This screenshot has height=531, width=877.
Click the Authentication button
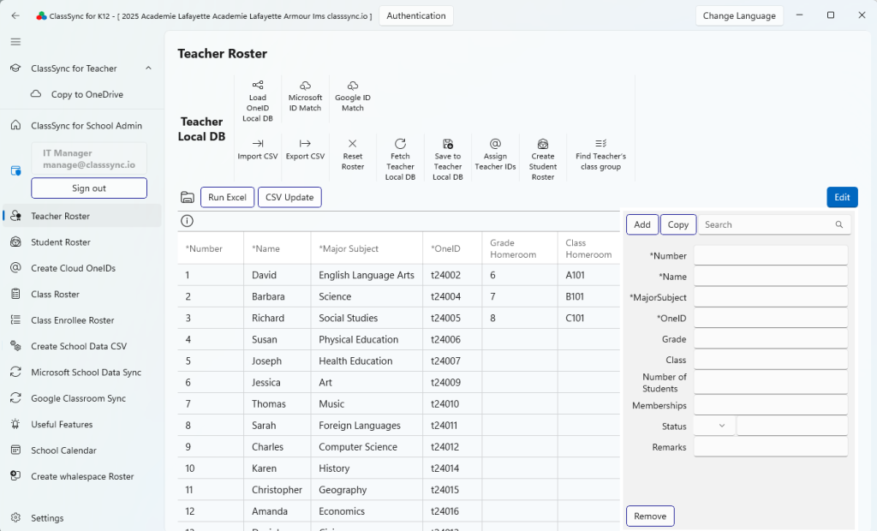pyautogui.click(x=416, y=15)
